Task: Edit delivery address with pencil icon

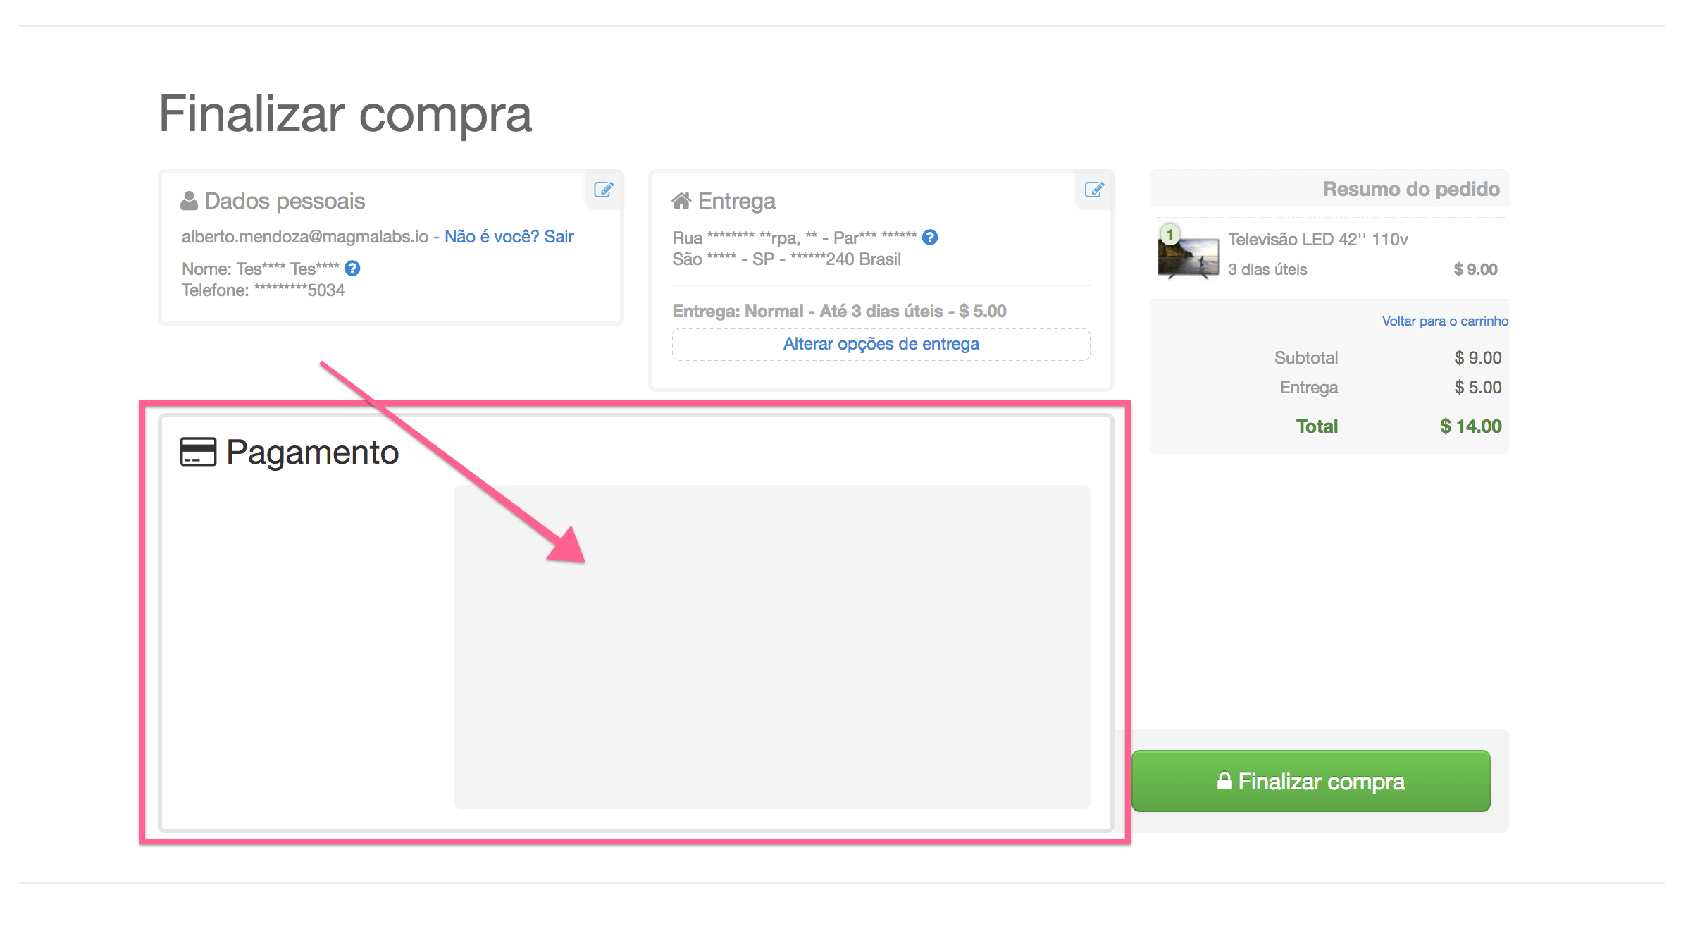Action: click(x=1094, y=190)
